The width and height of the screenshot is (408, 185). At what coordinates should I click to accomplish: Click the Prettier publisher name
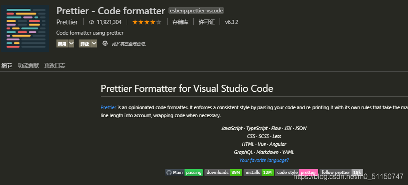point(67,22)
